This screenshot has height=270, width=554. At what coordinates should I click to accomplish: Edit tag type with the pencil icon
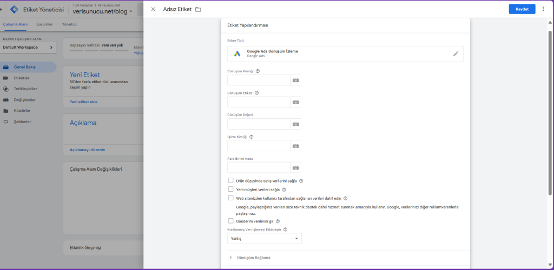[456, 54]
